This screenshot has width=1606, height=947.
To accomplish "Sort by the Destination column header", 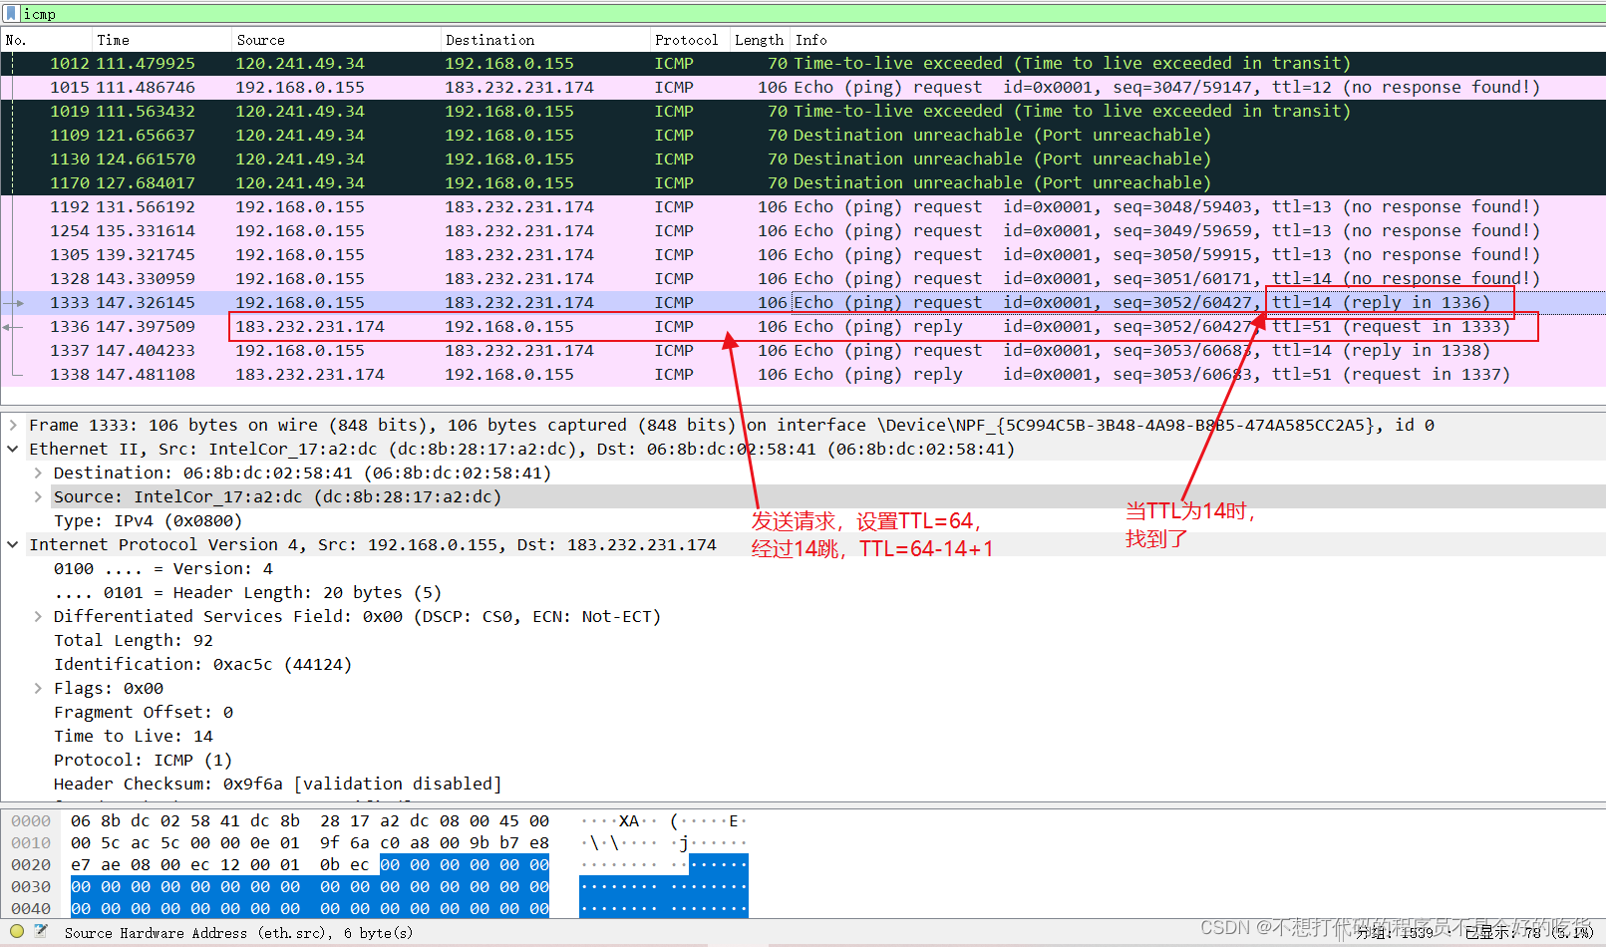I will [544, 40].
